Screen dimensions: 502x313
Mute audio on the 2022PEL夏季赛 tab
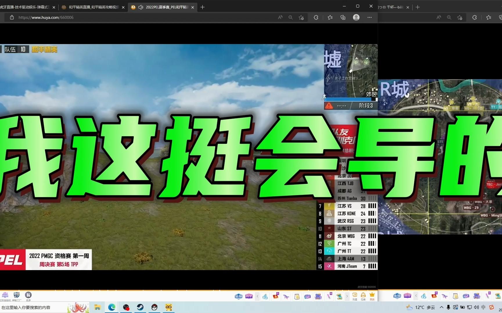click(x=141, y=7)
